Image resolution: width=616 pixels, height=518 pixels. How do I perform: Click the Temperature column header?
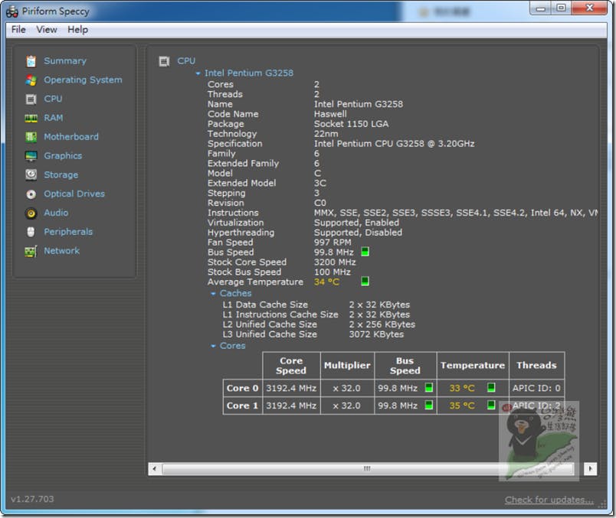tap(473, 366)
